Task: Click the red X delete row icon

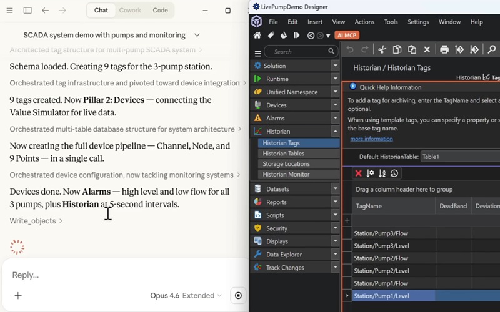Action: [358, 173]
